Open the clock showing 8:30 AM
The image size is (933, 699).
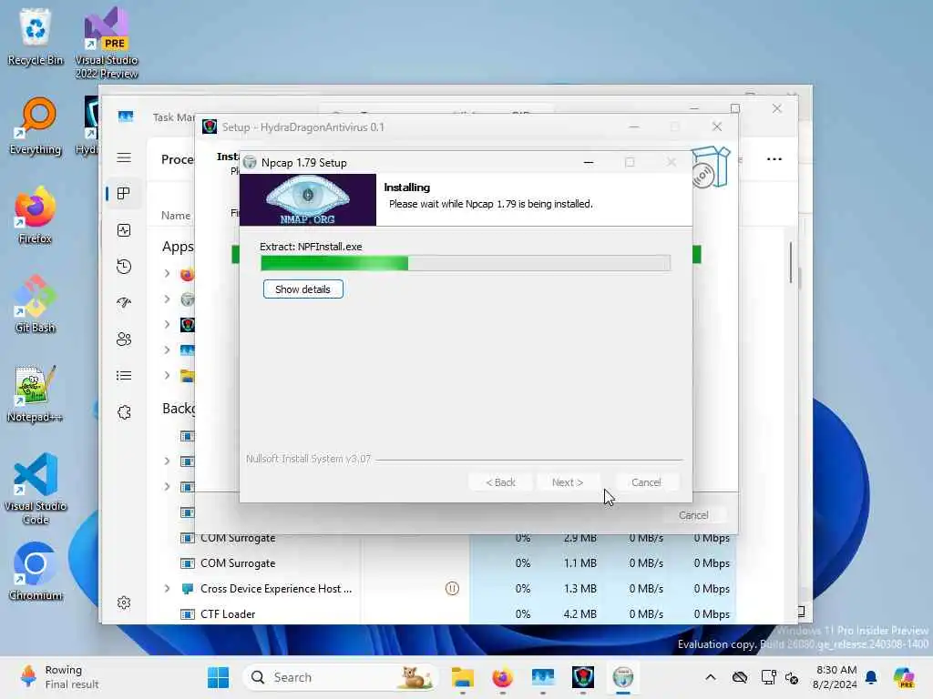(x=836, y=677)
